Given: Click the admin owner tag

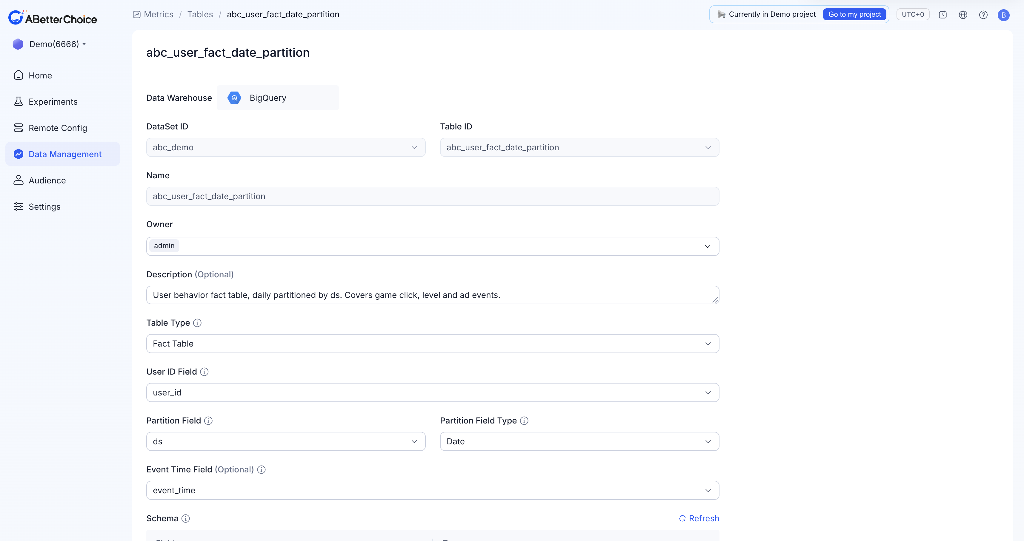Looking at the screenshot, I should (164, 245).
